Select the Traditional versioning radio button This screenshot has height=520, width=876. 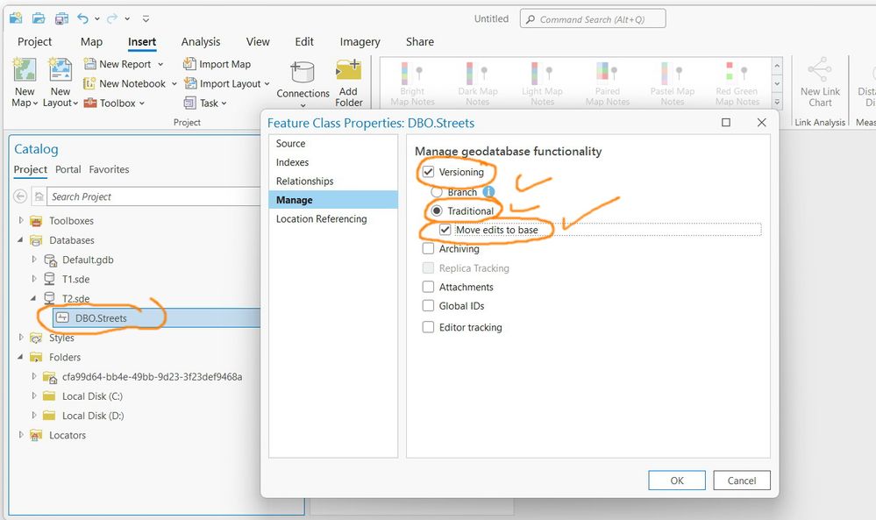(437, 210)
